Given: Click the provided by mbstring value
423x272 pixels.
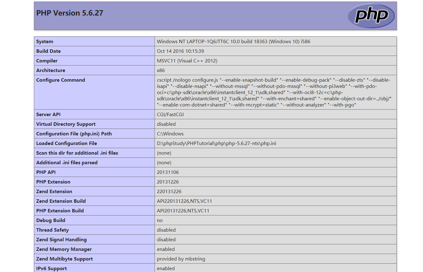Looking at the screenshot, I should [x=181, y=259].
